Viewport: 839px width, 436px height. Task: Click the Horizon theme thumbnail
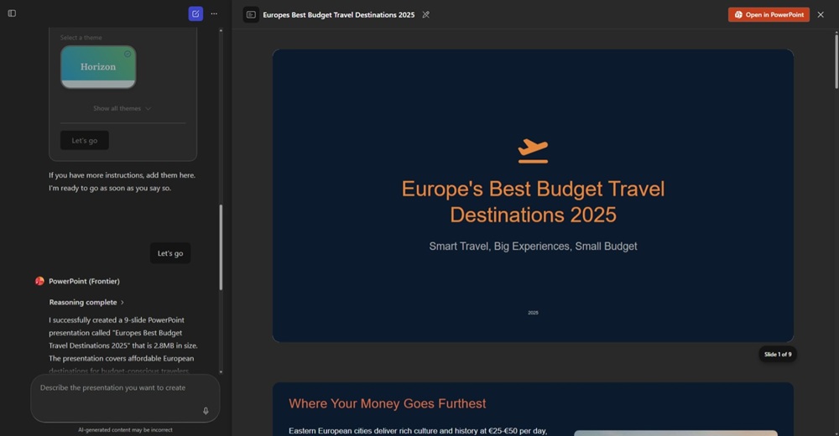pos(98,67)
